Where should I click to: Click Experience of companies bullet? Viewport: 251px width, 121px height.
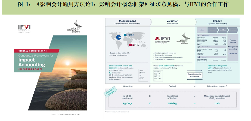pyautogui.click(x=164, y=59)
